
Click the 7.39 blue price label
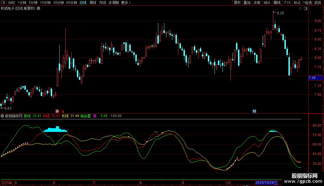click(312, 78)
